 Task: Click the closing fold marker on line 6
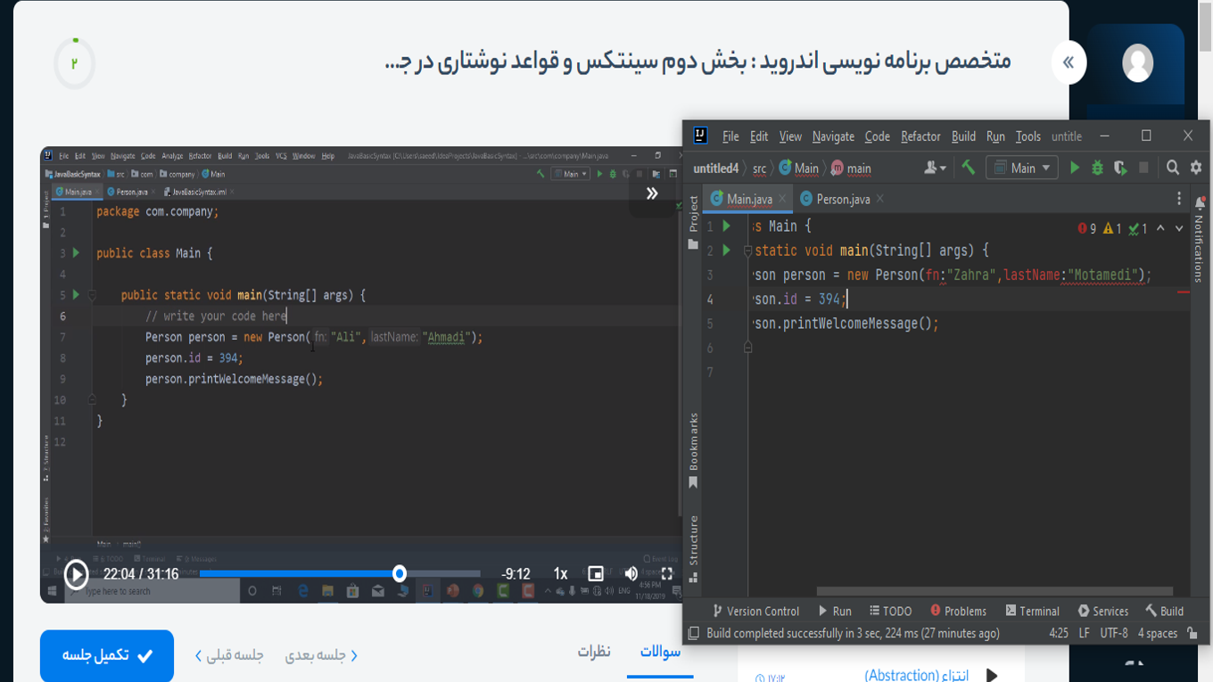747,348
